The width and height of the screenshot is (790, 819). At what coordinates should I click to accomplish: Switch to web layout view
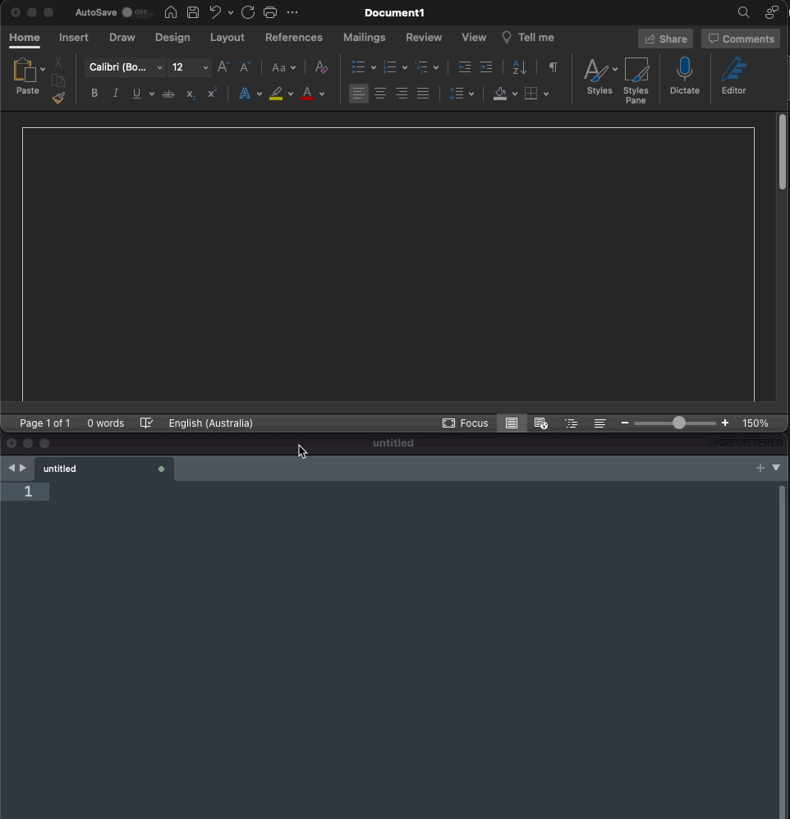[x=540, y=423]
